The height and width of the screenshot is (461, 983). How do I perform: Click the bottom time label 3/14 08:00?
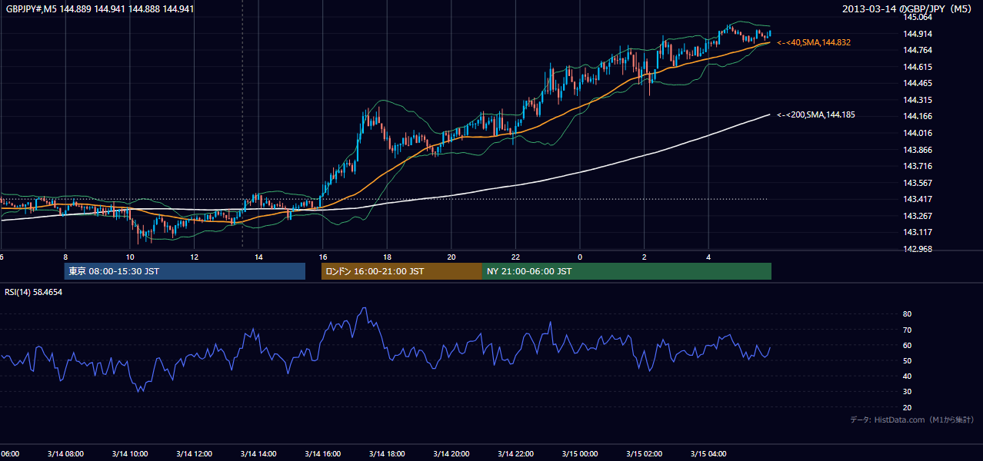(65, 453)
